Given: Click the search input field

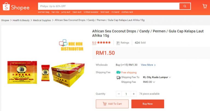Looking at the screenshot, I should coord(108,6).
